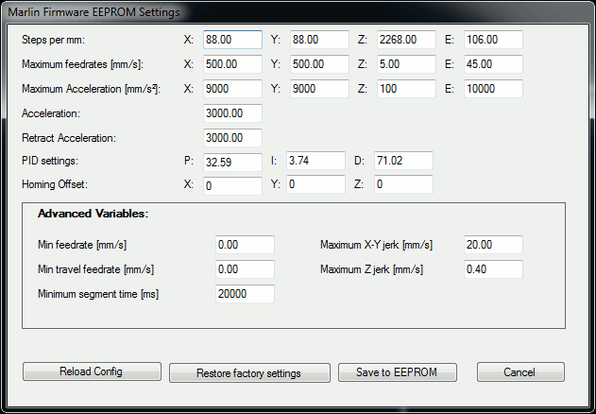Click the 'Maximum Acceleration [mm/s²]:' label
596x414 pixels.
pyautogui.click(x=92, y=89)
